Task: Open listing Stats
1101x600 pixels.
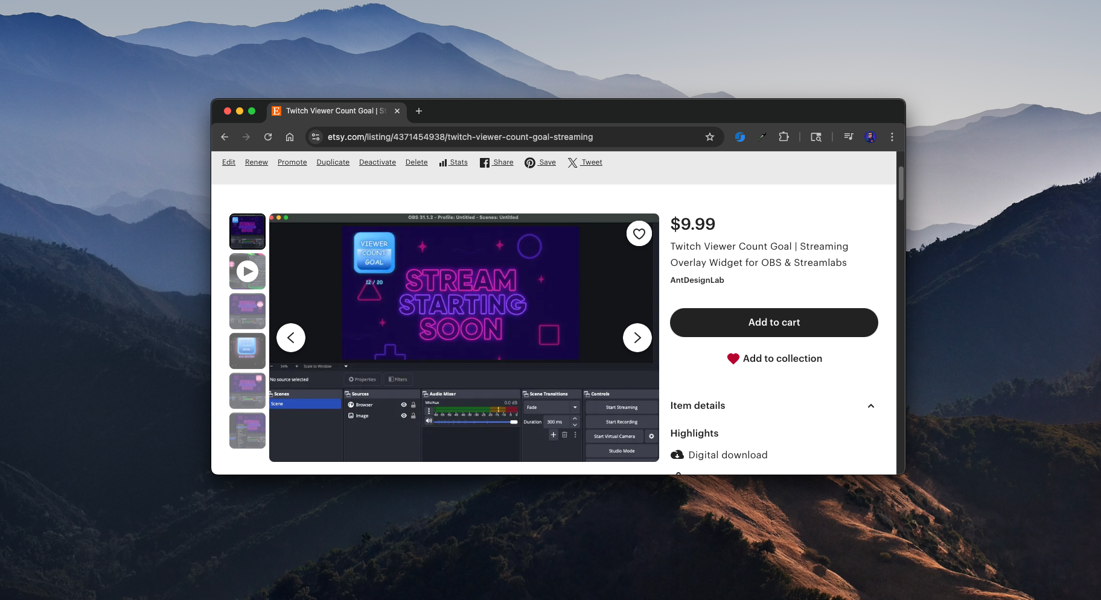Action: tap(453, 162)
